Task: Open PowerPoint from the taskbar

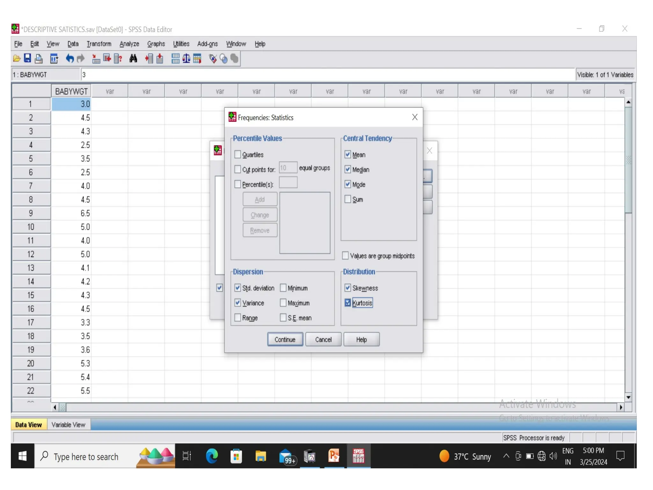Action: (x=334, y=456)
